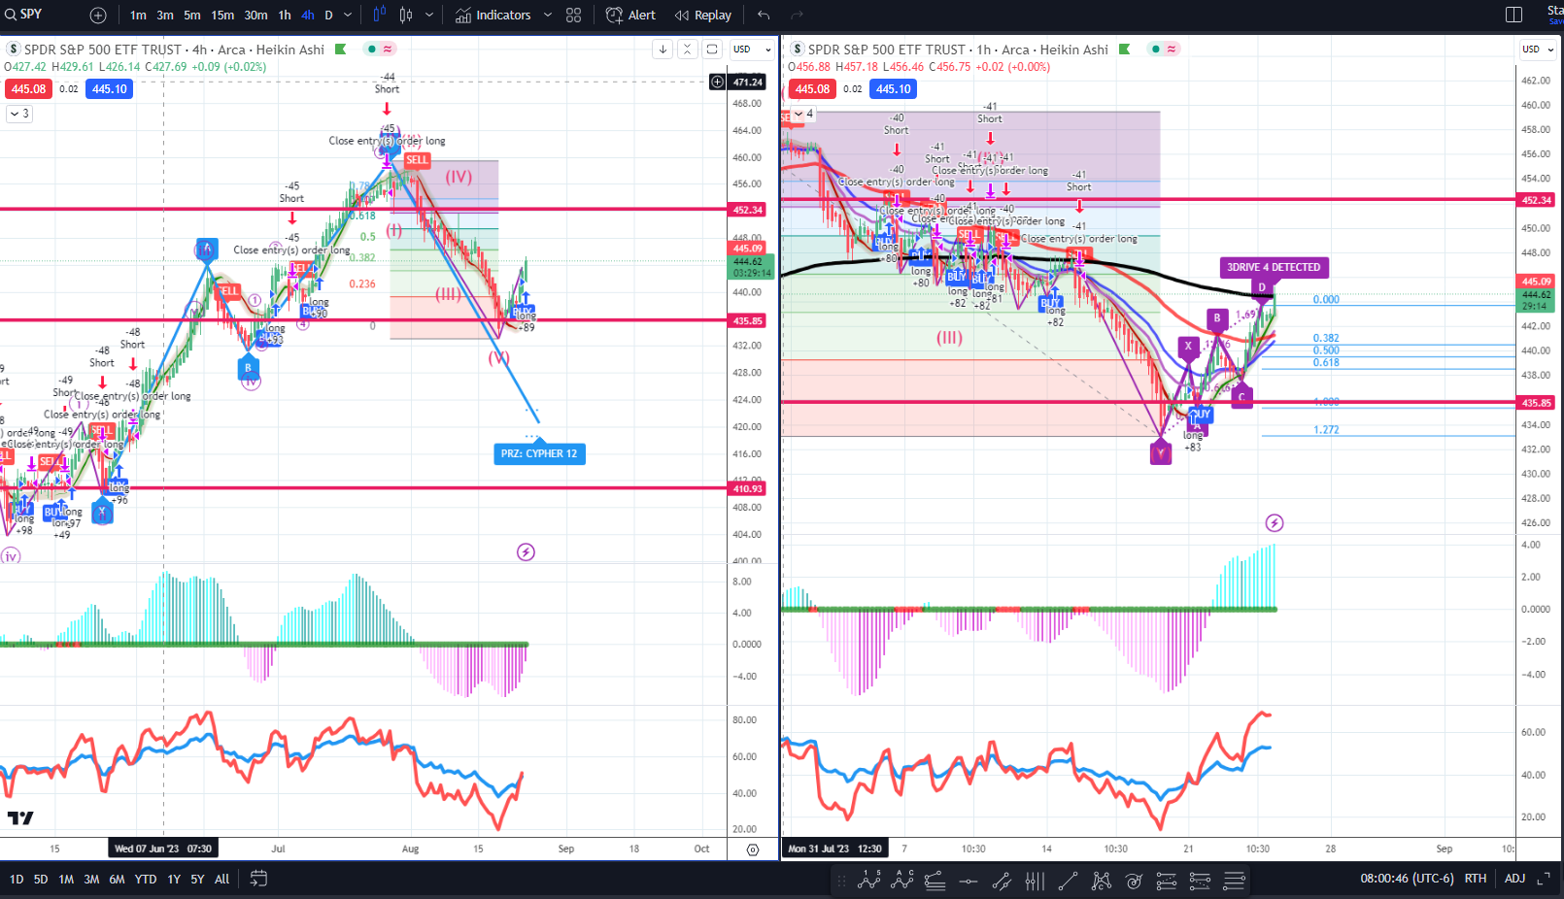Viewport: 1564px width, 899px height.
Task: Undo the last chart action
Action: coord(764,15)
